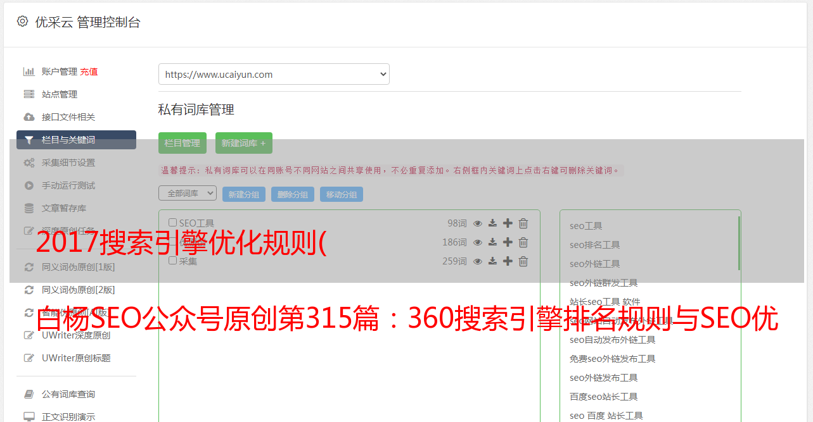Delete the SEO工具 library with its trash icon

(x=523, y=223)
